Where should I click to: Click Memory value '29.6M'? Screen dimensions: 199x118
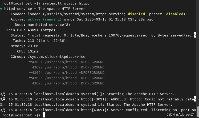(33, 46)
